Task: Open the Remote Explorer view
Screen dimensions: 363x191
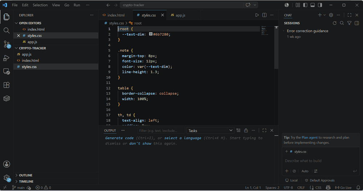Action: click(x=7, y=71)
